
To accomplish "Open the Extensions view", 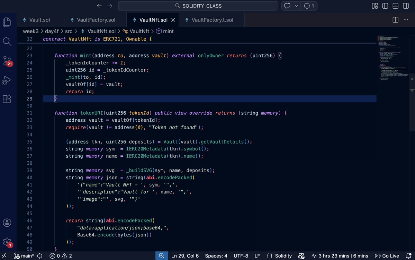I will click(x=7, y=99).
